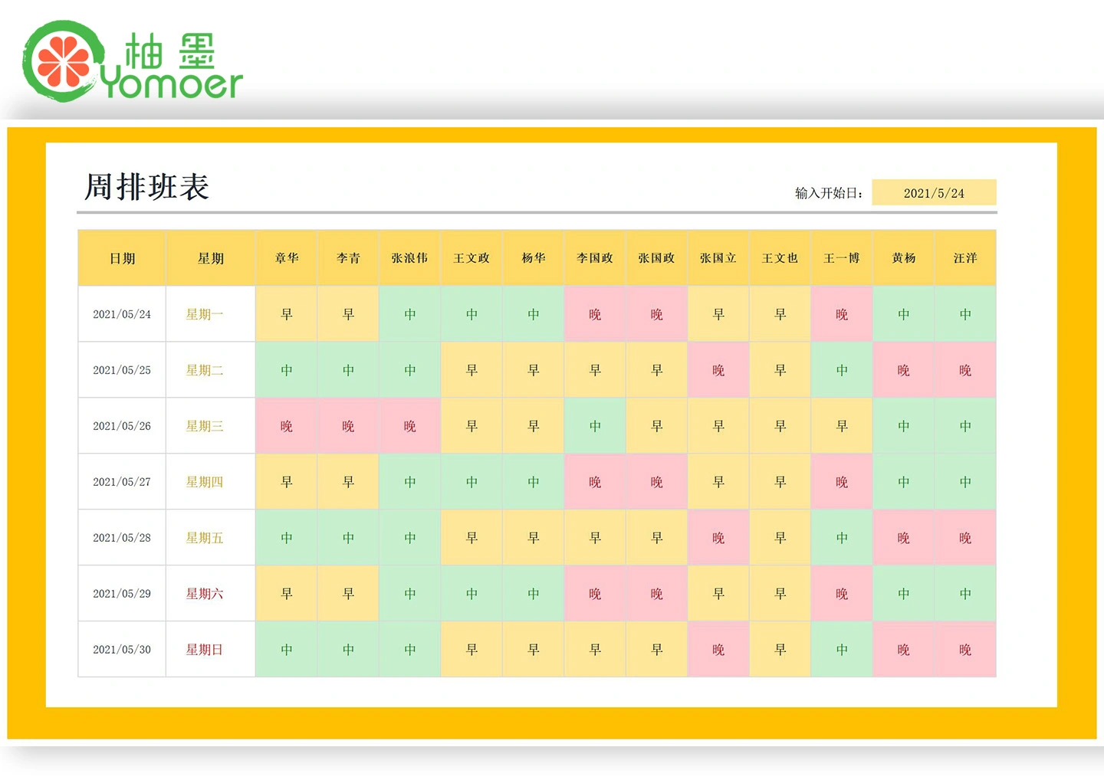The image size is (1104, 780).
Task: Select the 星期日 weekday cell
Action: (205, 650)
